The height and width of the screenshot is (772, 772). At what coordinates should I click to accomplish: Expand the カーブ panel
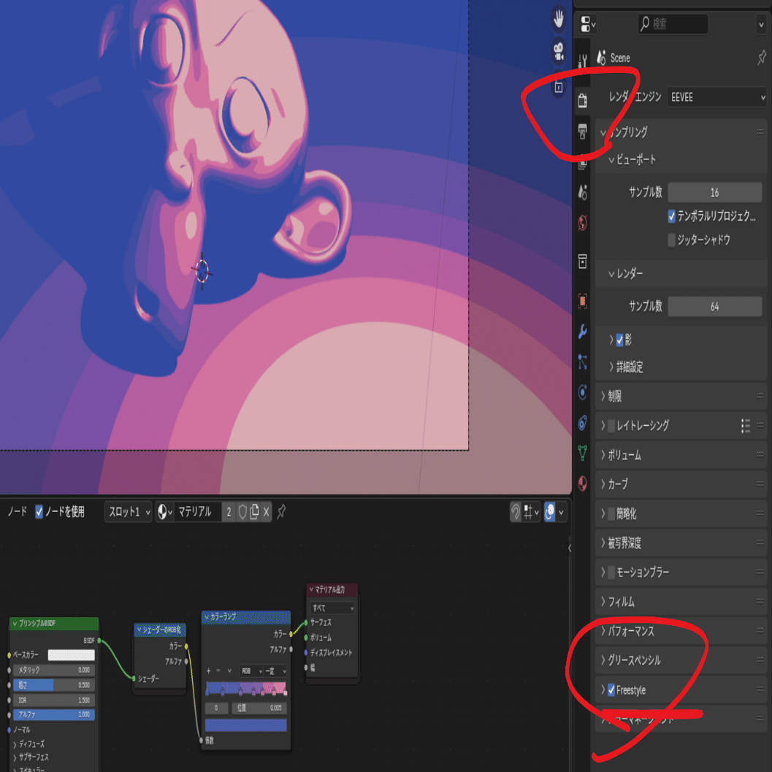681,484
